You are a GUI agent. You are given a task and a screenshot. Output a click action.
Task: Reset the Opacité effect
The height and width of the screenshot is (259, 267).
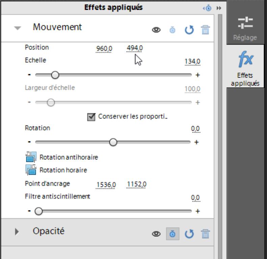tap(189, 234)
